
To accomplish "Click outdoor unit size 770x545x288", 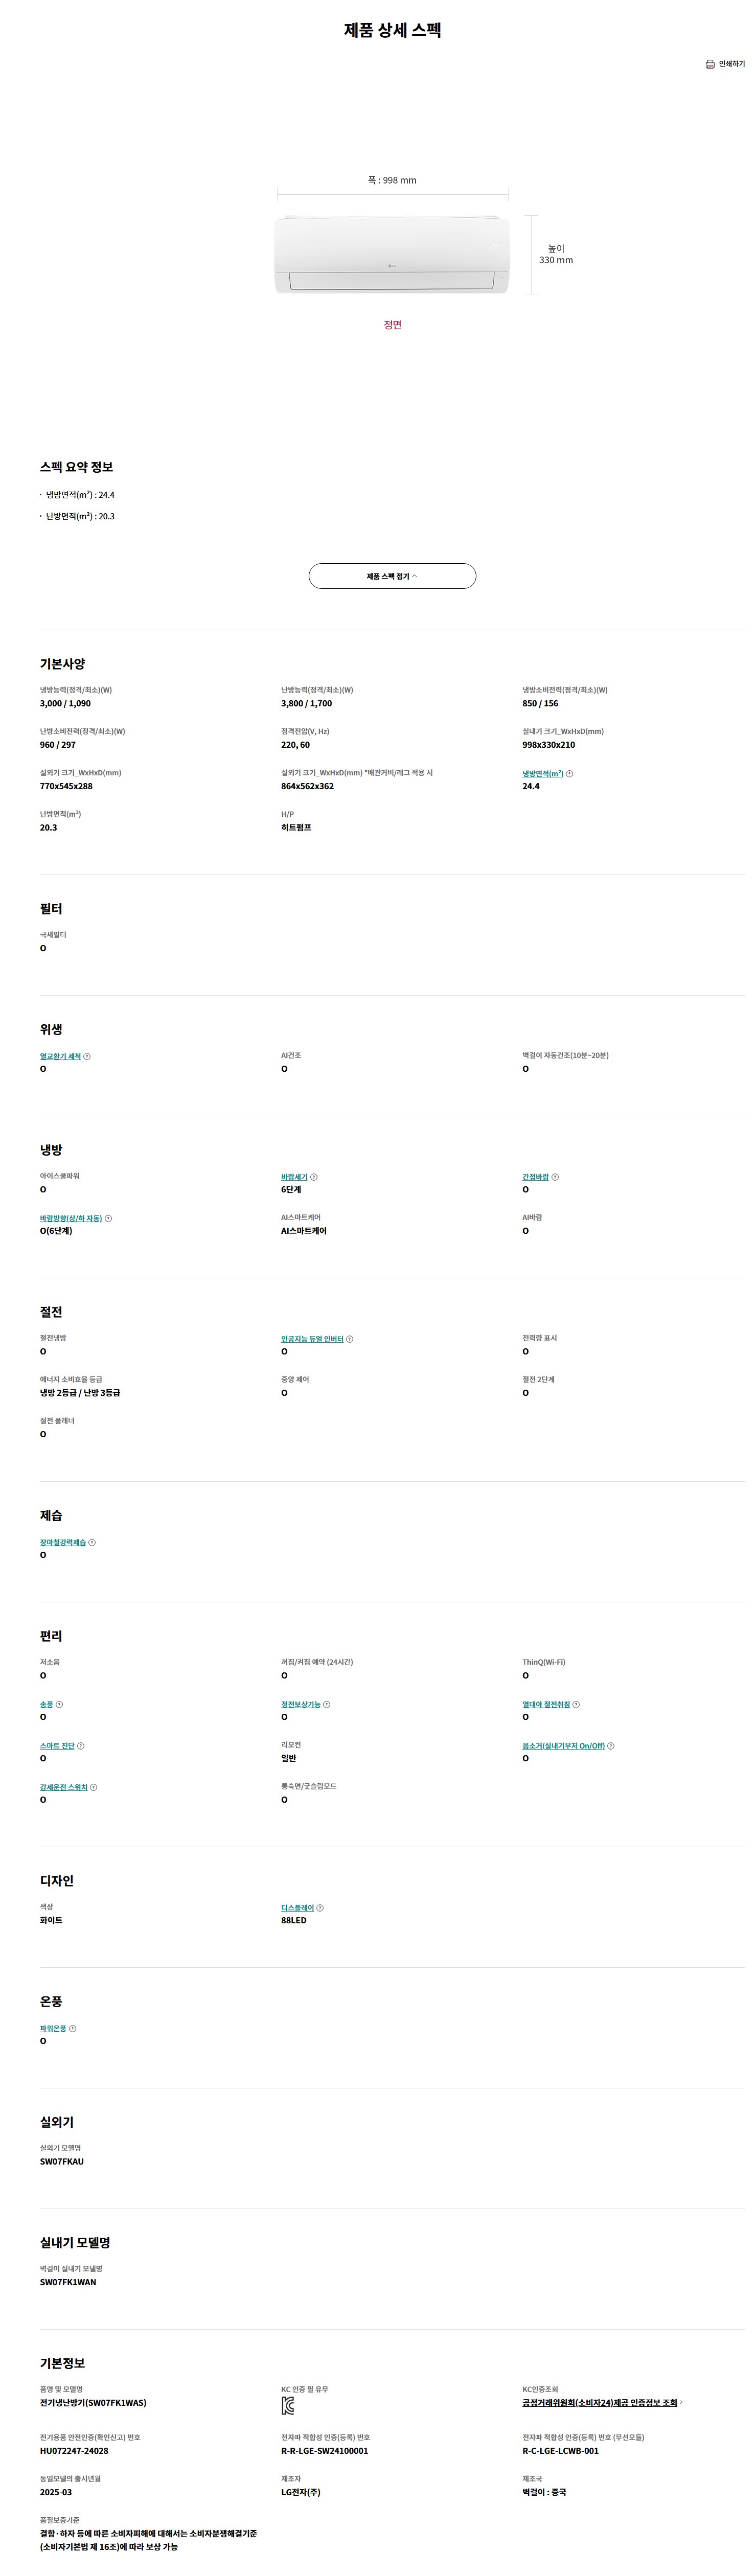I will pos(66,786).
